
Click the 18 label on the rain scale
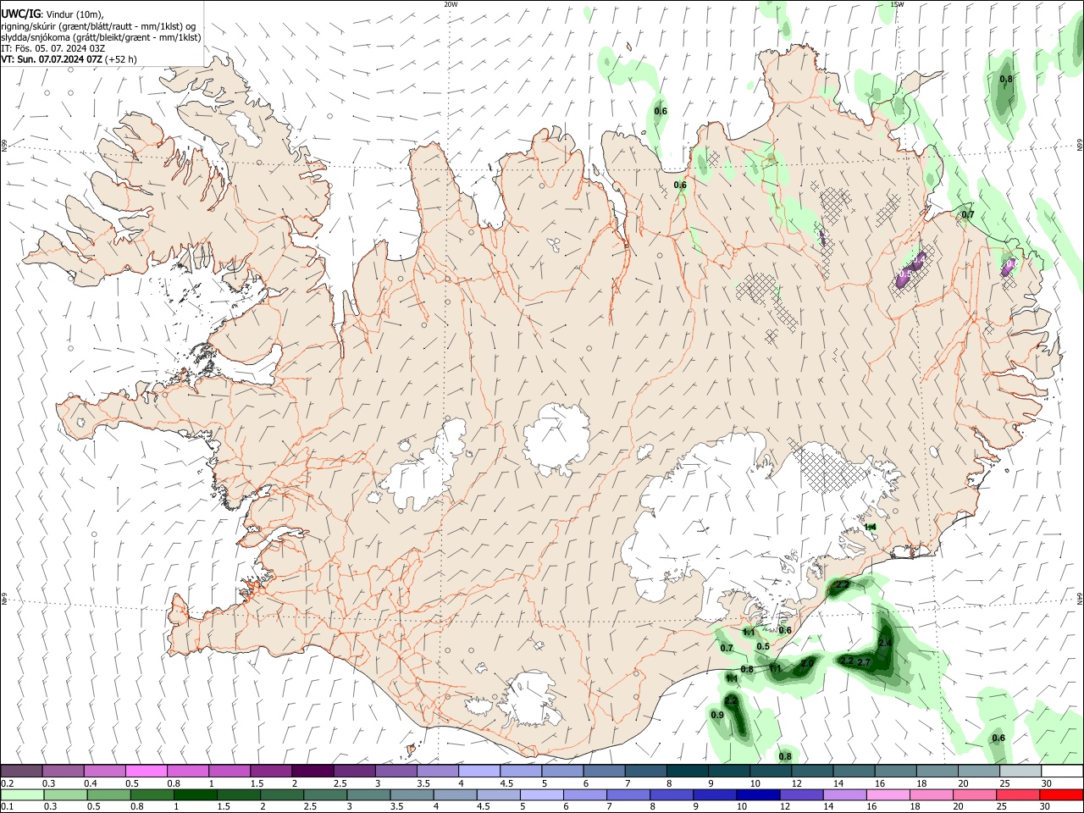point(915,806)
